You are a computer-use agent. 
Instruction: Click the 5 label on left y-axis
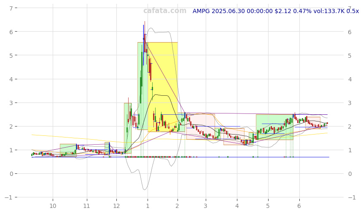[x=11, y=55]
